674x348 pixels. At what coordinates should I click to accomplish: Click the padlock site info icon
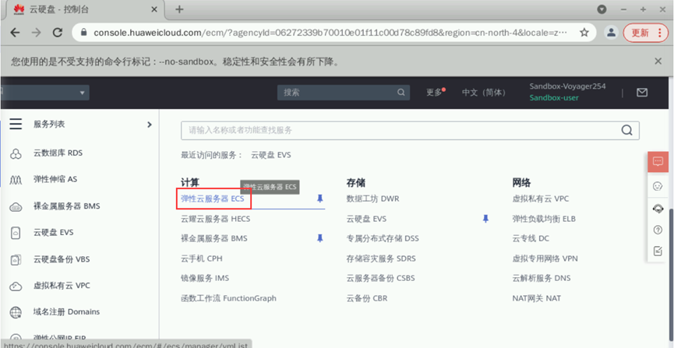click(x=84, y=33)
